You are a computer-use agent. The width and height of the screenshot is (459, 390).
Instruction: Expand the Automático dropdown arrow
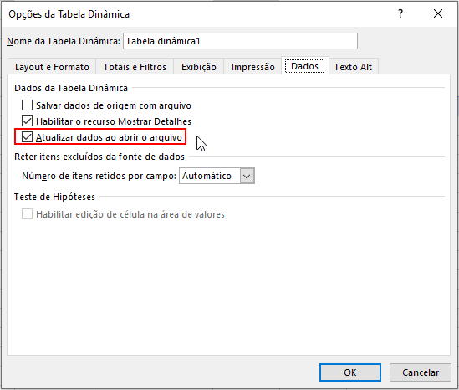coord(247,176)
